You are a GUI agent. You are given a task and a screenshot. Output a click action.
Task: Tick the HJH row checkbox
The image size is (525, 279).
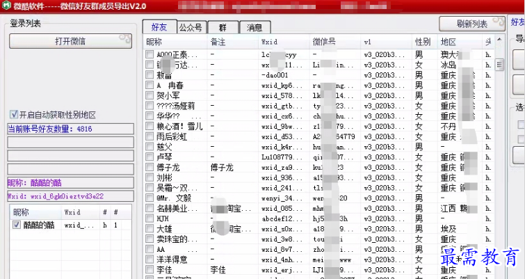click(150, 218)
